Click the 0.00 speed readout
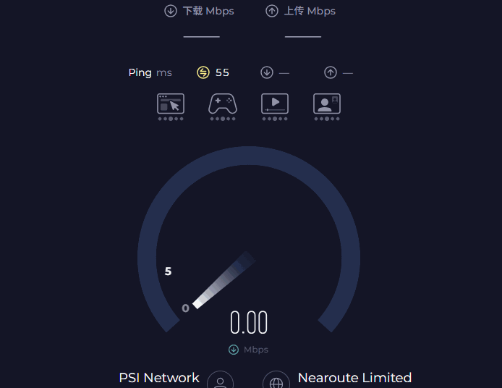This screenshot has width=502, height=388. [x=249, y=323]
